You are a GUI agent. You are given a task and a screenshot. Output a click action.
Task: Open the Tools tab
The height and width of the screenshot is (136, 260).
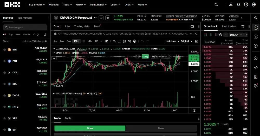(x=68, y=118)
